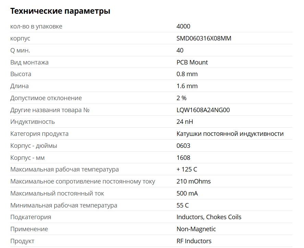
Task: Click the '1.6 mm' length value
Action: tap(187, 86)
